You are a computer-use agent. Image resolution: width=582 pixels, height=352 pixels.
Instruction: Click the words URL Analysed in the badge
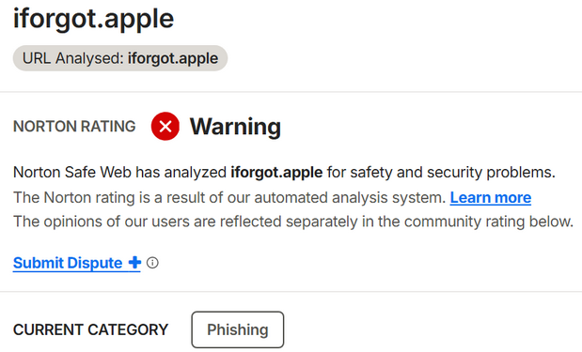72,58
